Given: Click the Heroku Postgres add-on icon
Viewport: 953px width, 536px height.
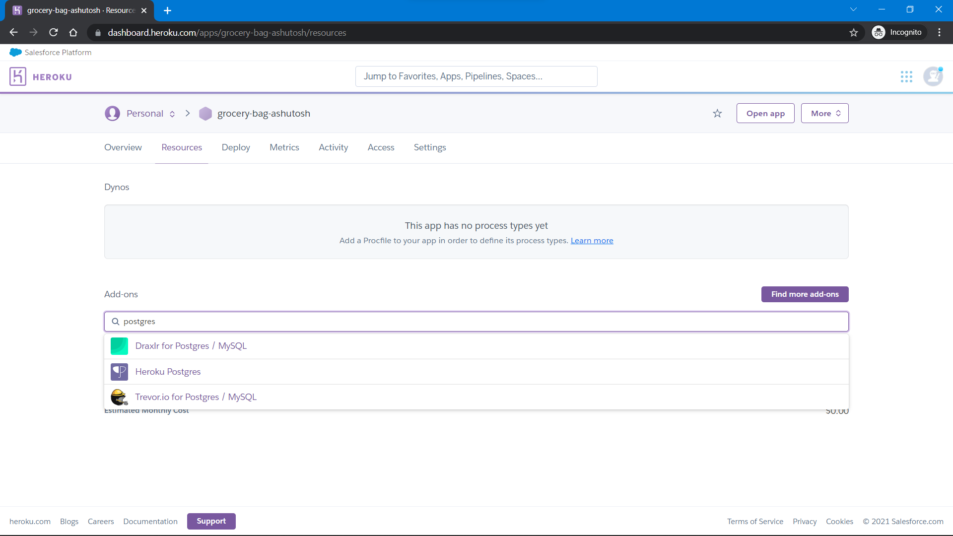Looking at the screenshot, I should (119, 372).
